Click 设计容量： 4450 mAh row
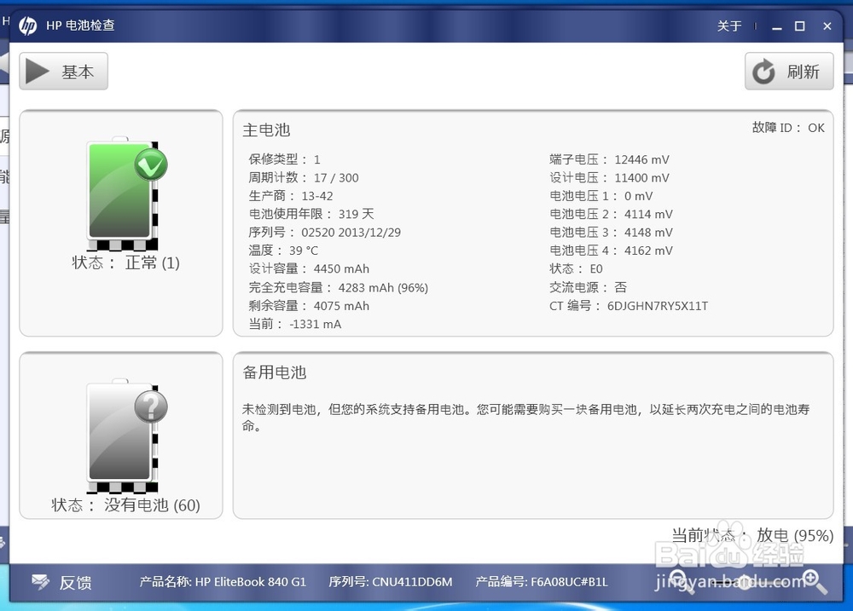853x611 pixels. click(309, 269)
